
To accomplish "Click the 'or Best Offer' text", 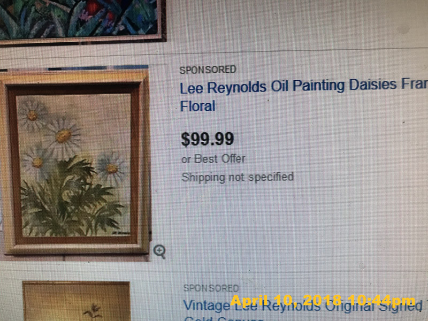I will pos(213,159).
